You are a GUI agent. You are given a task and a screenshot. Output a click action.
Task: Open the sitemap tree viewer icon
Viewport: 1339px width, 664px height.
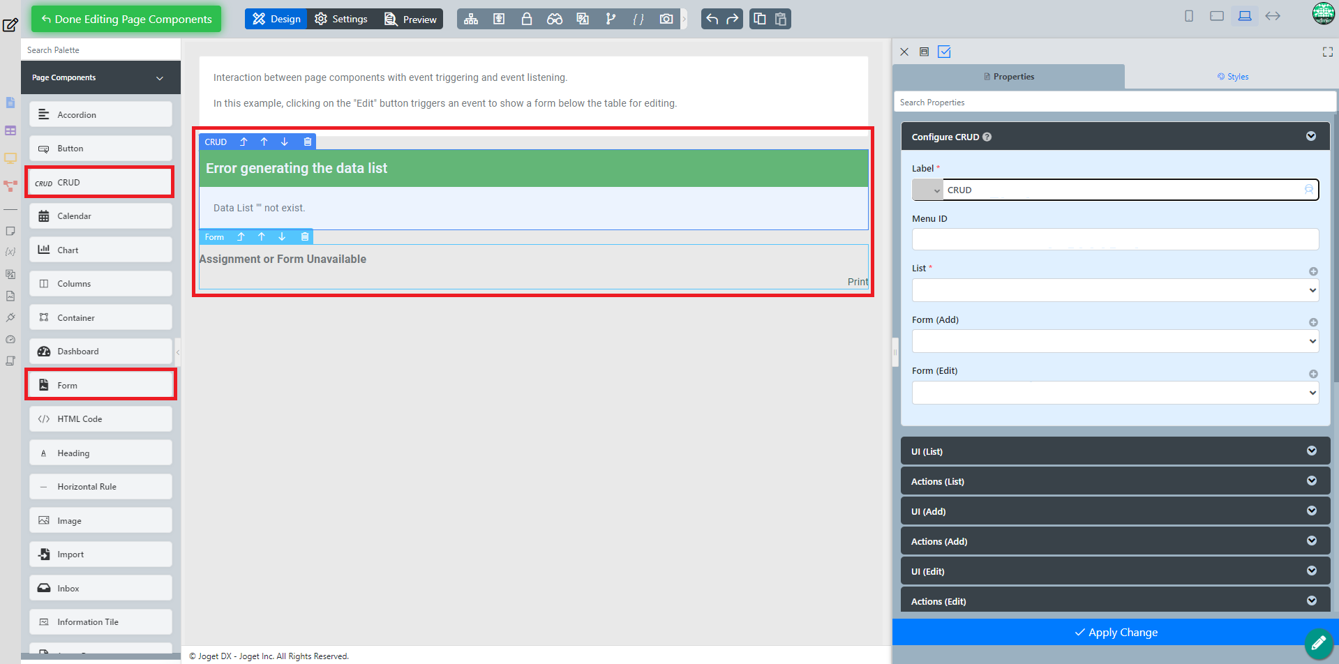pyautogui.click(x=471, y=19)
